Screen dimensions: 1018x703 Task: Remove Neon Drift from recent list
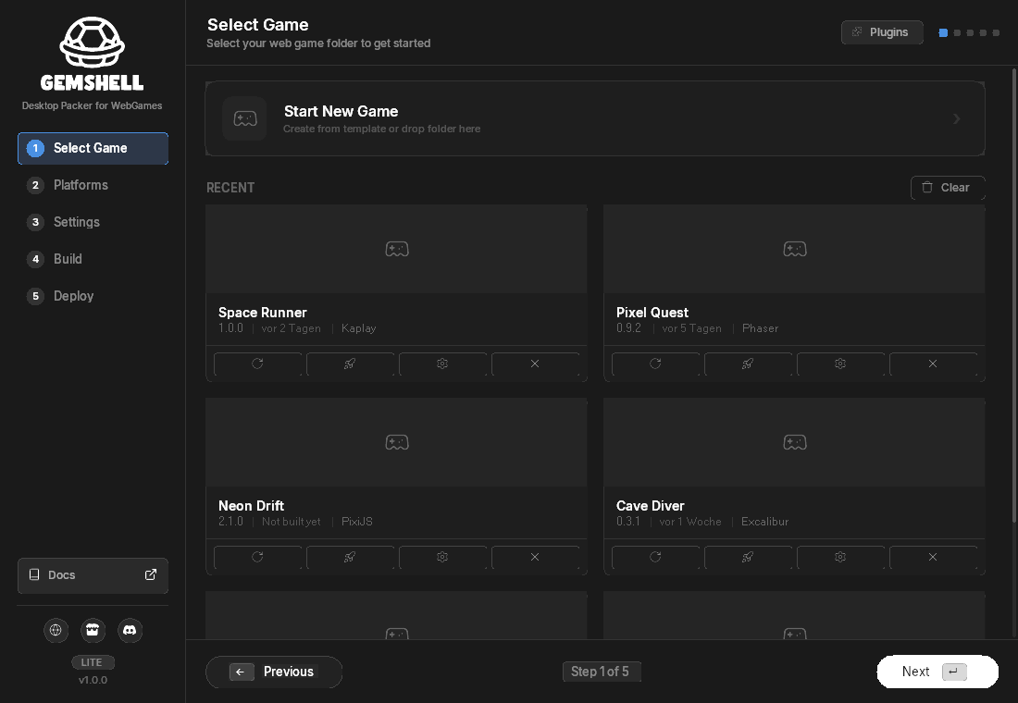tap(535, 557)
